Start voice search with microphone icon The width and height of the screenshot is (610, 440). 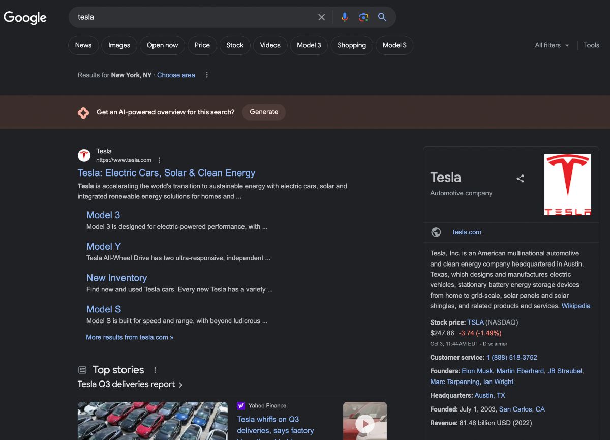pyautogui.click(x=345, y=17)
